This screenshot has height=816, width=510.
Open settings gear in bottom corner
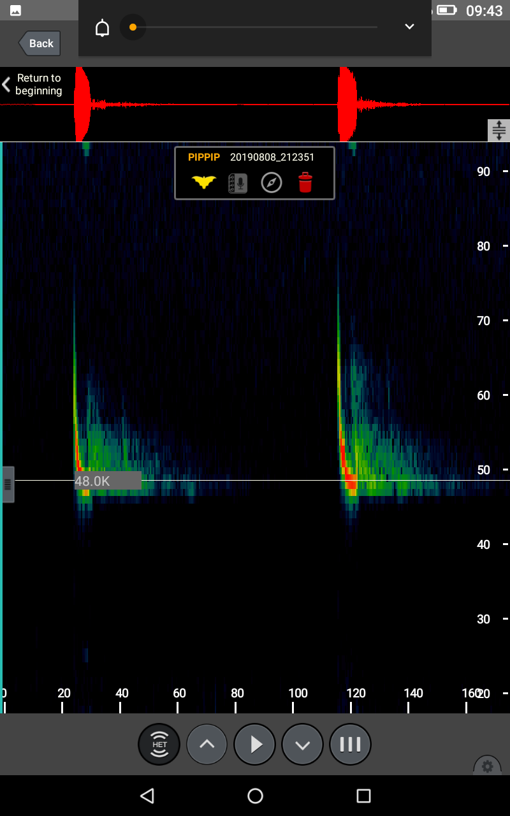tap(488, 766)
